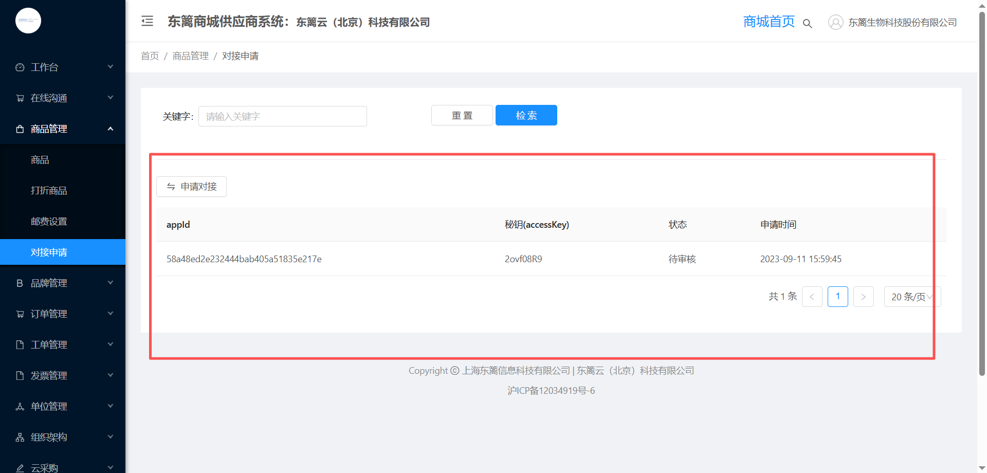
Task: Select the 邮费设置 submenu item
Action: click(x=63, y=221)
